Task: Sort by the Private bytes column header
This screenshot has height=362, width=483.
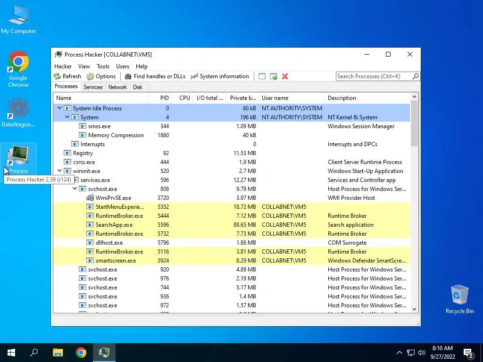Action: [242, 98]
